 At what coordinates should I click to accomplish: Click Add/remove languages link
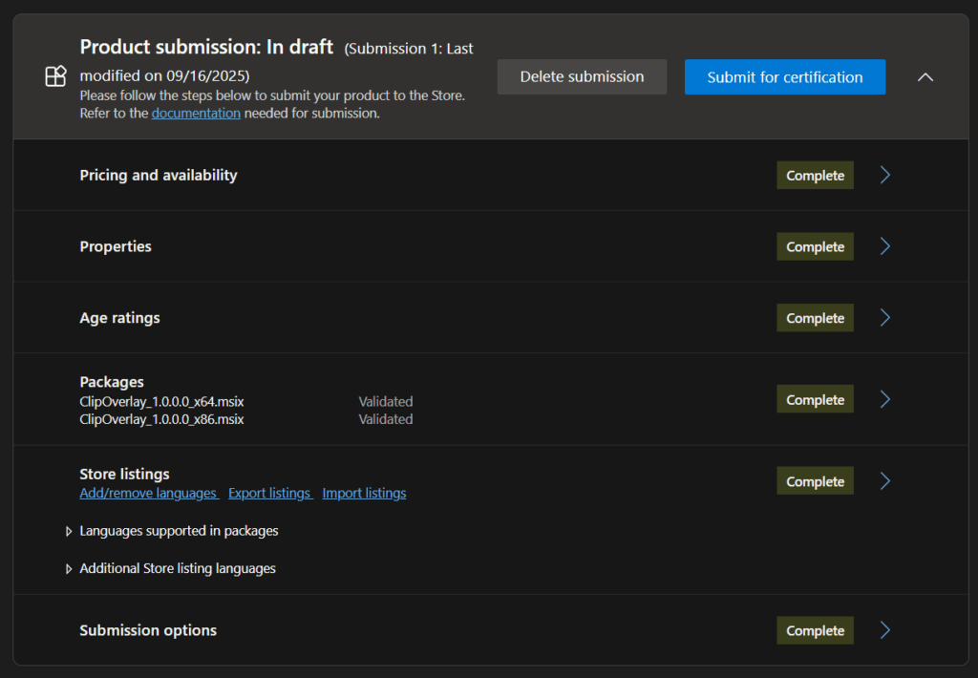[x=148, y=493]
